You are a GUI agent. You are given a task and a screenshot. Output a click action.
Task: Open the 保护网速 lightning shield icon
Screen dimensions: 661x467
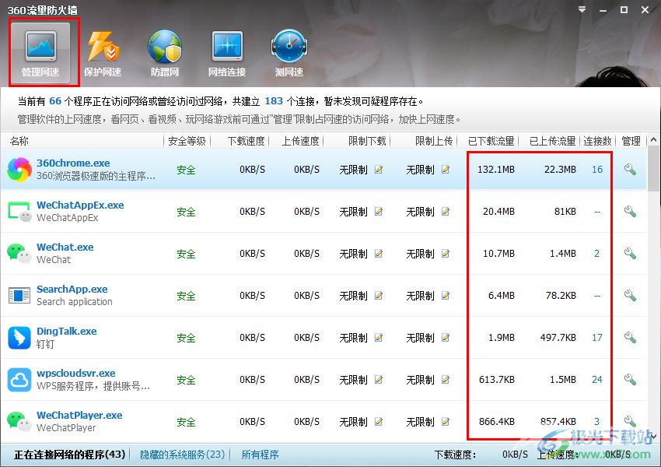coord(103,46)
